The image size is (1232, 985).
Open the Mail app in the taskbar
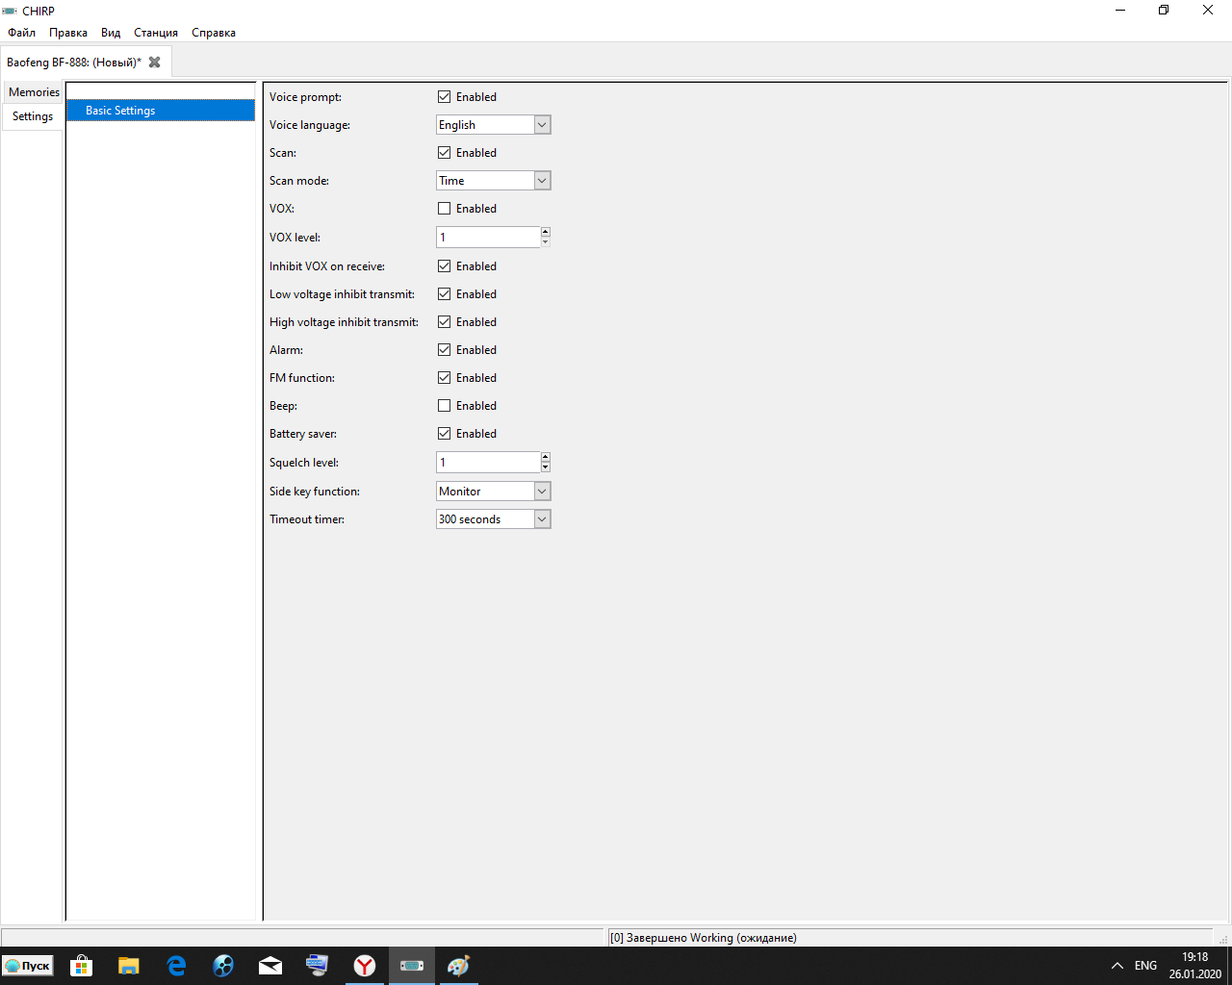(x=270, y=966)
